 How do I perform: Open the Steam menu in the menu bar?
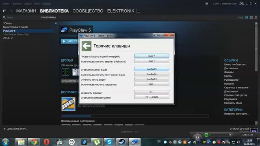click(6, 4)
